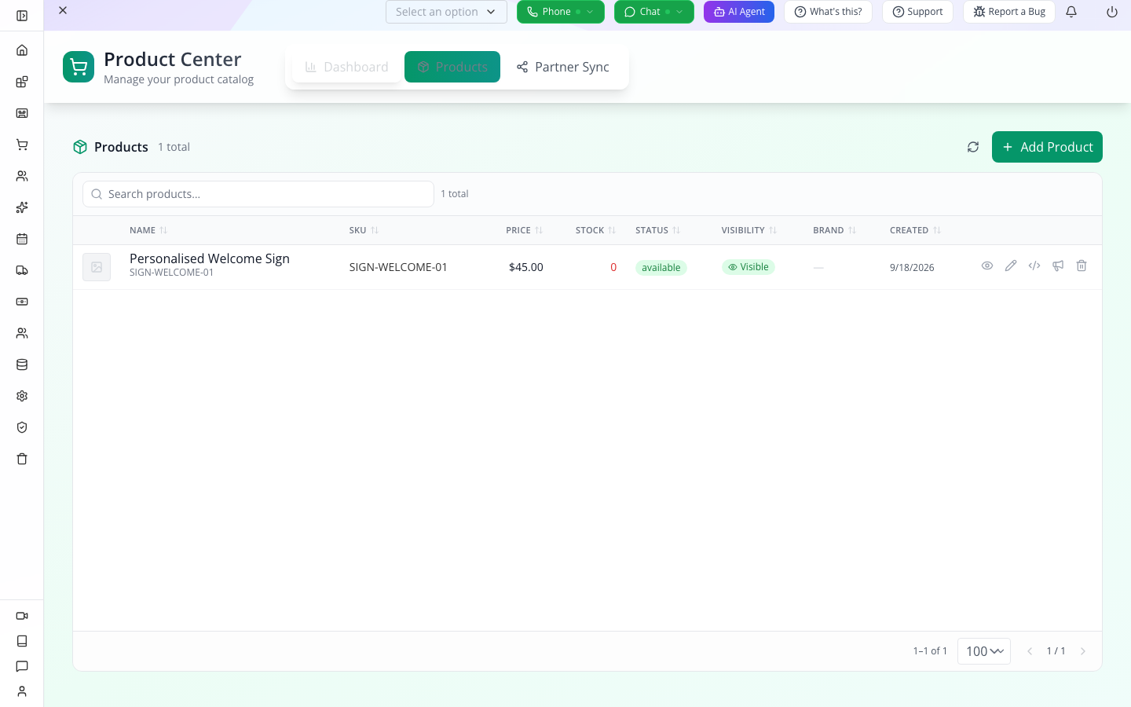The width and height of the screenshot is (1131, 707).
Task: Open the settings gear sidebar icon
Action: 22,396
